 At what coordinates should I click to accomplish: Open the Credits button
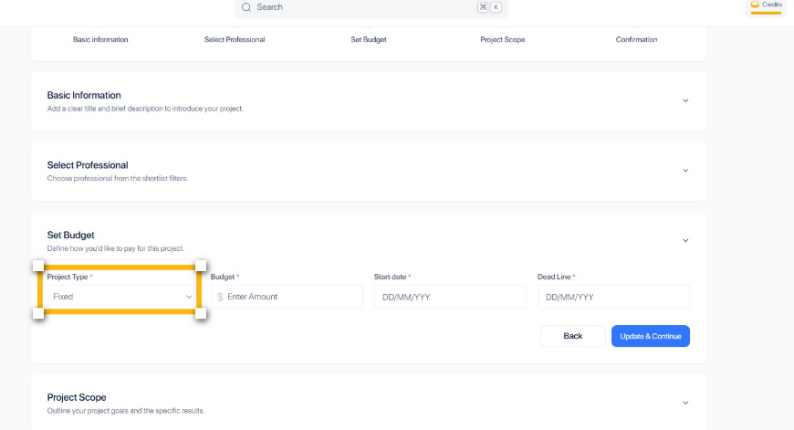pyautogui.click(x=766, y=6)
